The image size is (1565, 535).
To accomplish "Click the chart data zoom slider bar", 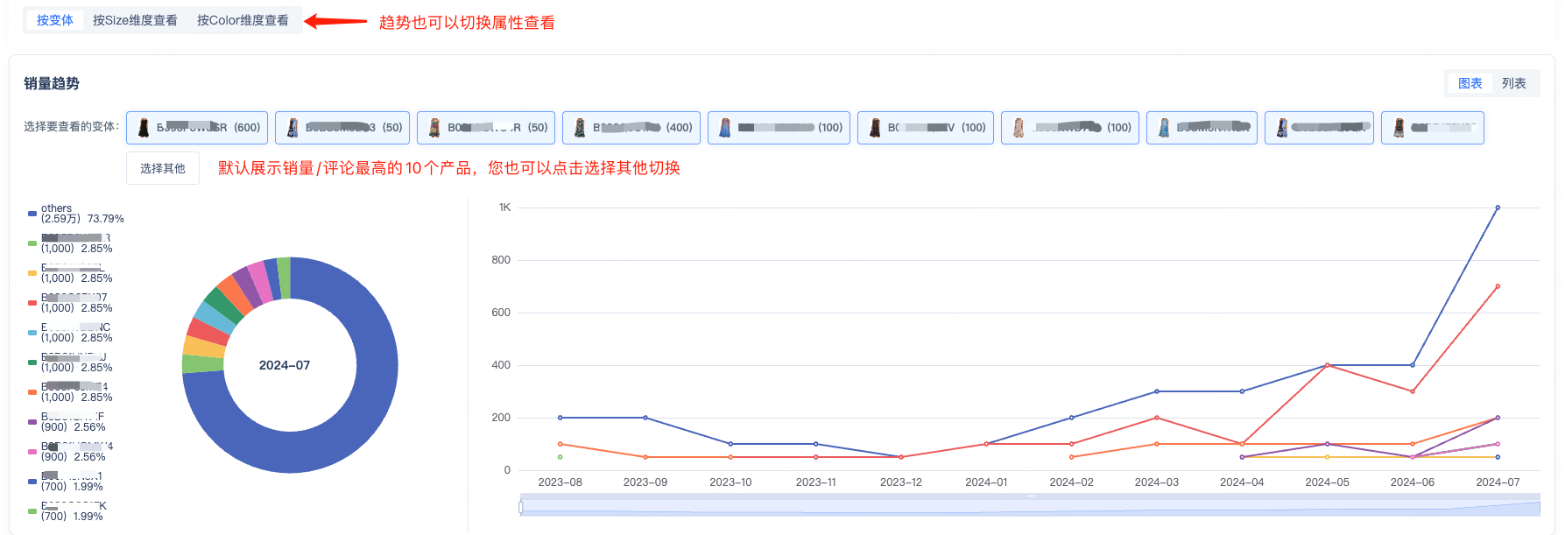I will click(1030, 505).
